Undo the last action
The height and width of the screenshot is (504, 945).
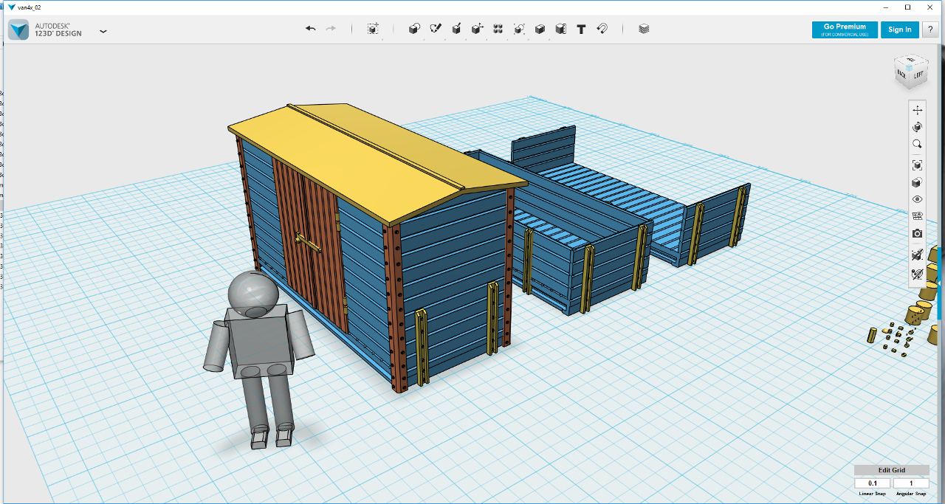(311, 29)
